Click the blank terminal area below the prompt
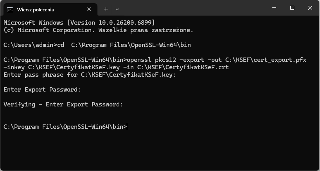 pyautogui.click(x=156, y=151)
